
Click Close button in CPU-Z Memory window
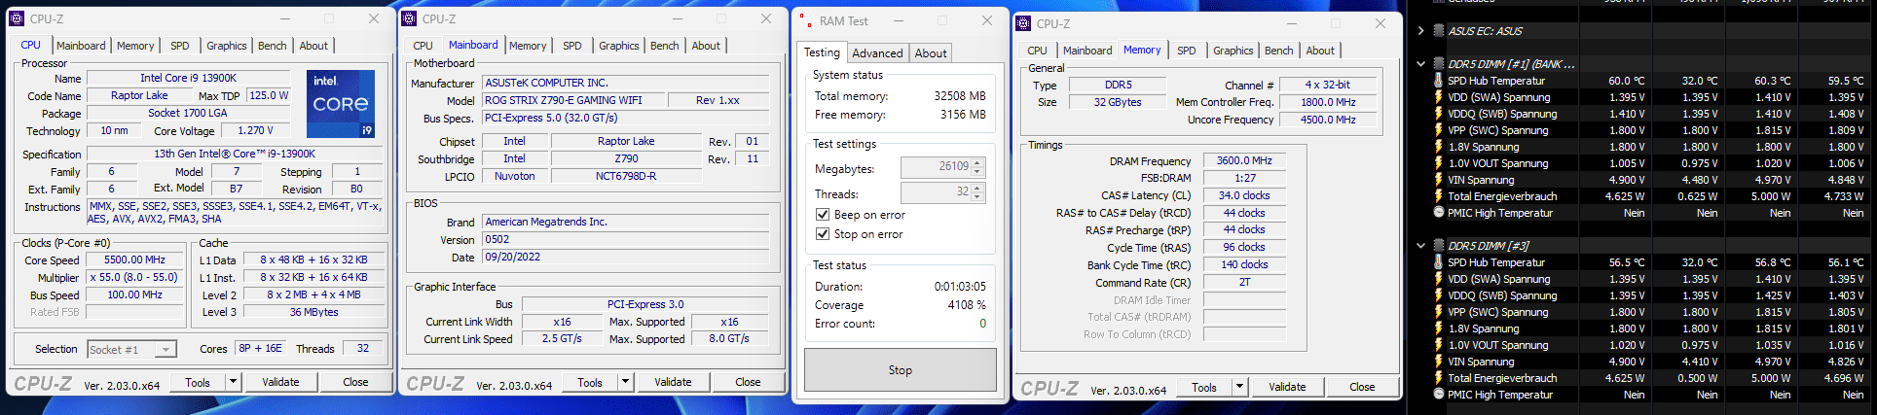(x=1362, y=387)
